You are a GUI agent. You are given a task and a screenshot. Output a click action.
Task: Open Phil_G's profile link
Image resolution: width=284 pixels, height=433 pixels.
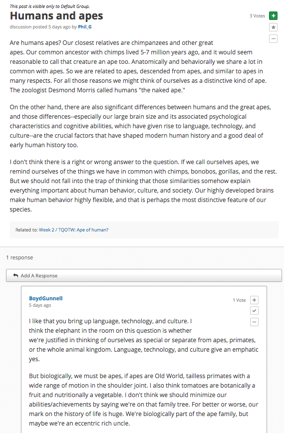coord(85,27)
